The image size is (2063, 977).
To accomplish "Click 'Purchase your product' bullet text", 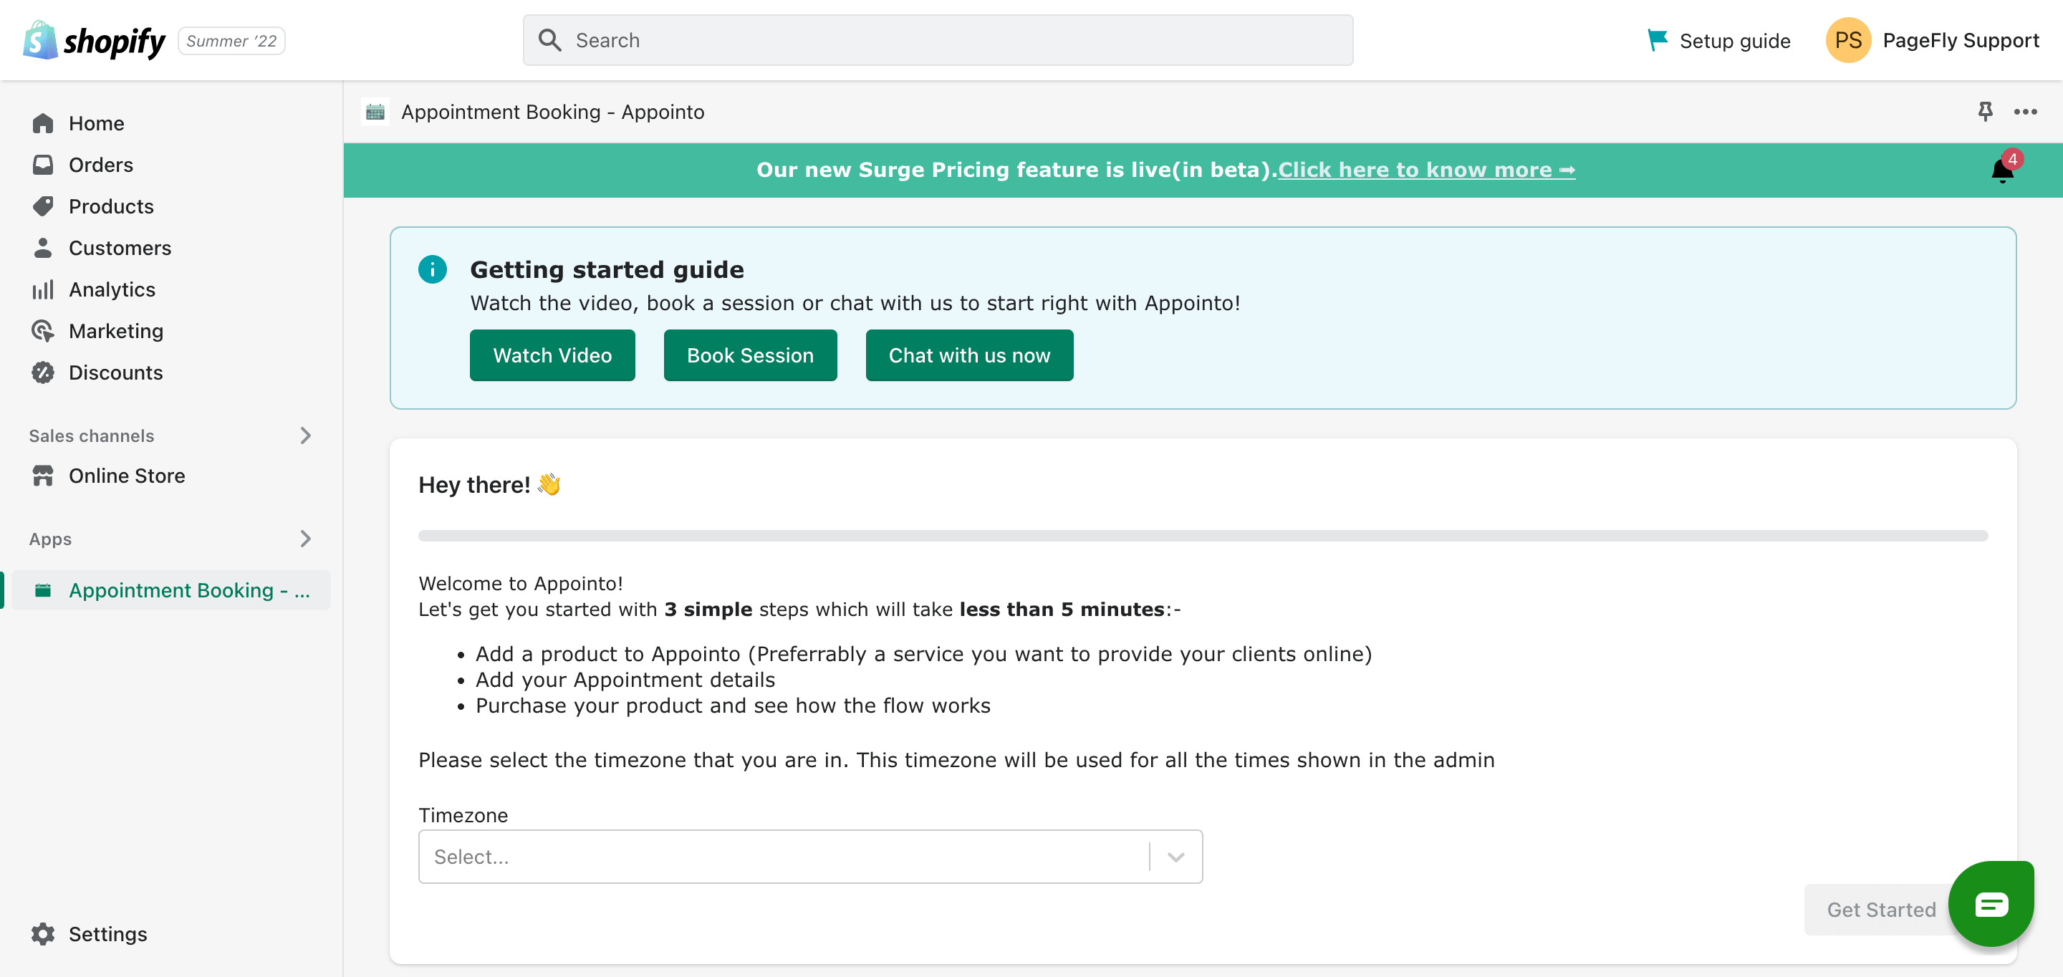I will (x=733, y=706).
